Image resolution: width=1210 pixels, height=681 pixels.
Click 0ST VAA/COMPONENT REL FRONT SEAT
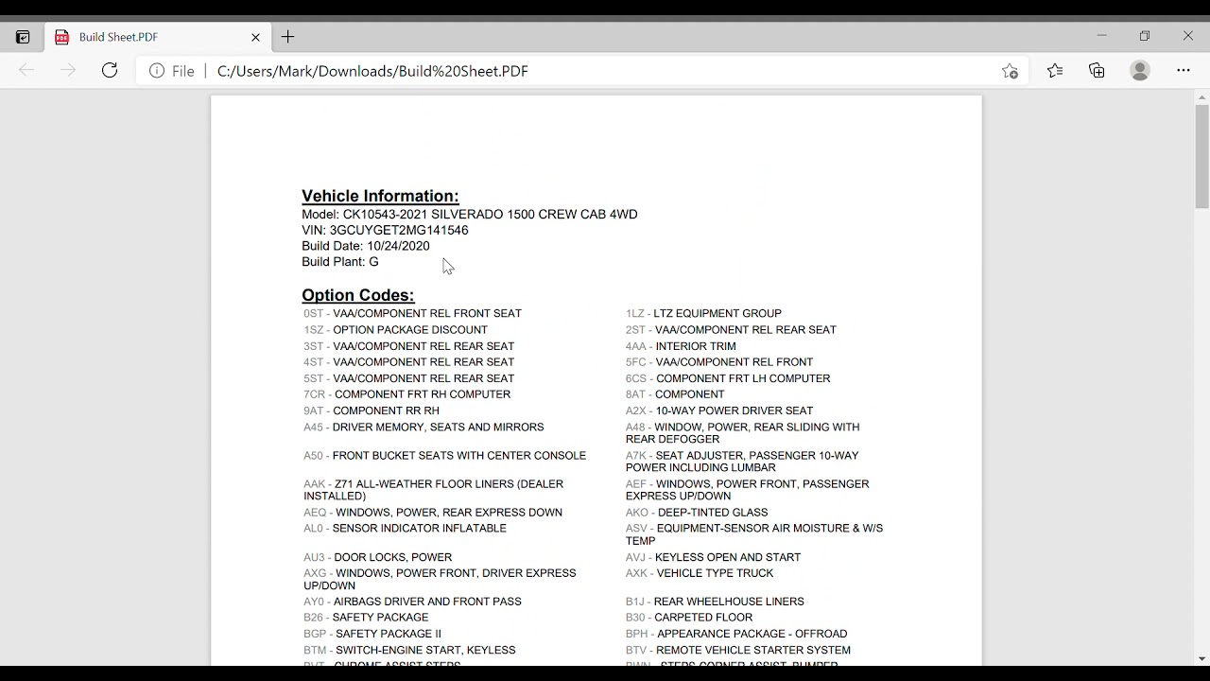point(412,313)
